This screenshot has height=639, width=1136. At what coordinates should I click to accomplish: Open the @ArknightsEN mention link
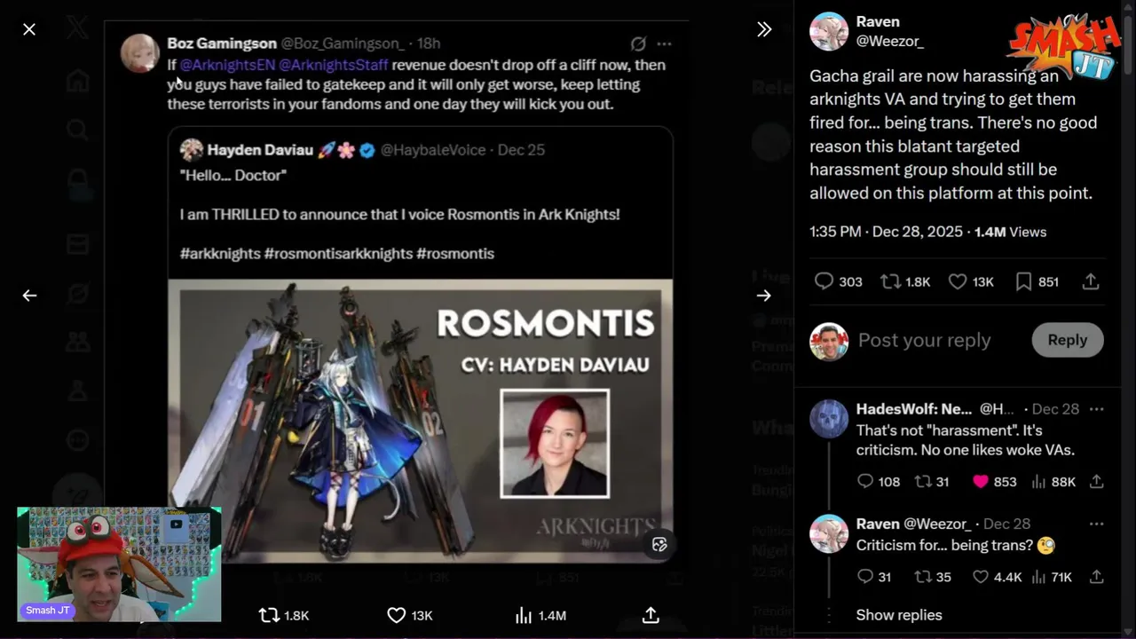click(227, 65)
